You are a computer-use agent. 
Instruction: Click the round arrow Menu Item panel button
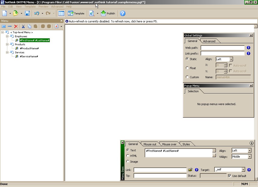pos(251,143)
